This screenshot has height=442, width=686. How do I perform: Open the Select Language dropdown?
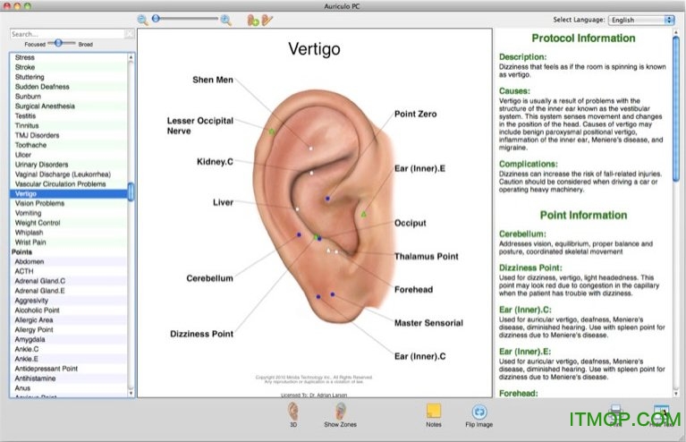pyautogui.click(x=641, y=20)
